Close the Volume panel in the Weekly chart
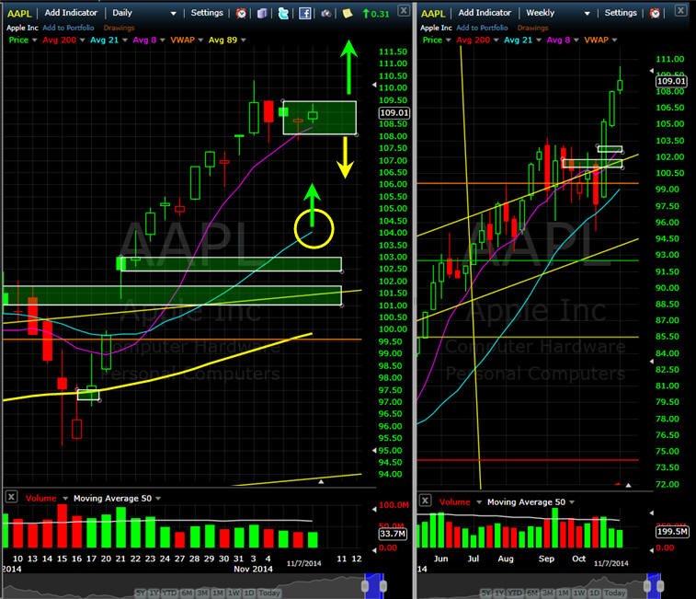The height and width of the screenshot is (599, 696). 425,501
